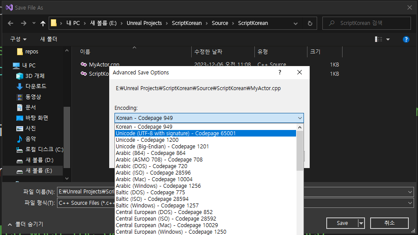The image size is (418, 235).
Task: Choose Unicode - Codepage 1200
Action: [x=206, y=140]
